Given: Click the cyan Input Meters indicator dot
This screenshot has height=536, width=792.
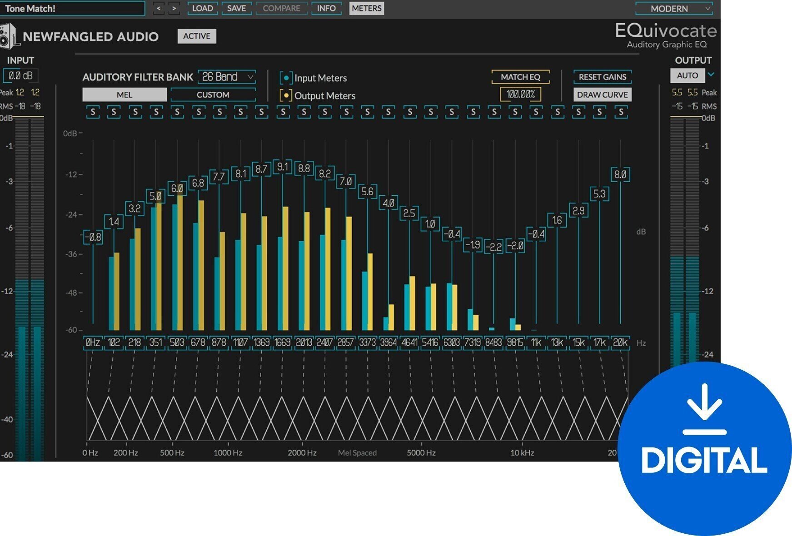Looking at the screenshot, I should pyautogui.click(x=285, y=77).
